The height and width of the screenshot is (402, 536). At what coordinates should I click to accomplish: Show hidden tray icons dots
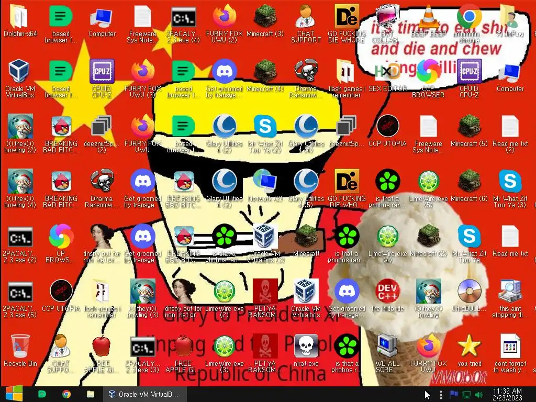click(441, 395)
